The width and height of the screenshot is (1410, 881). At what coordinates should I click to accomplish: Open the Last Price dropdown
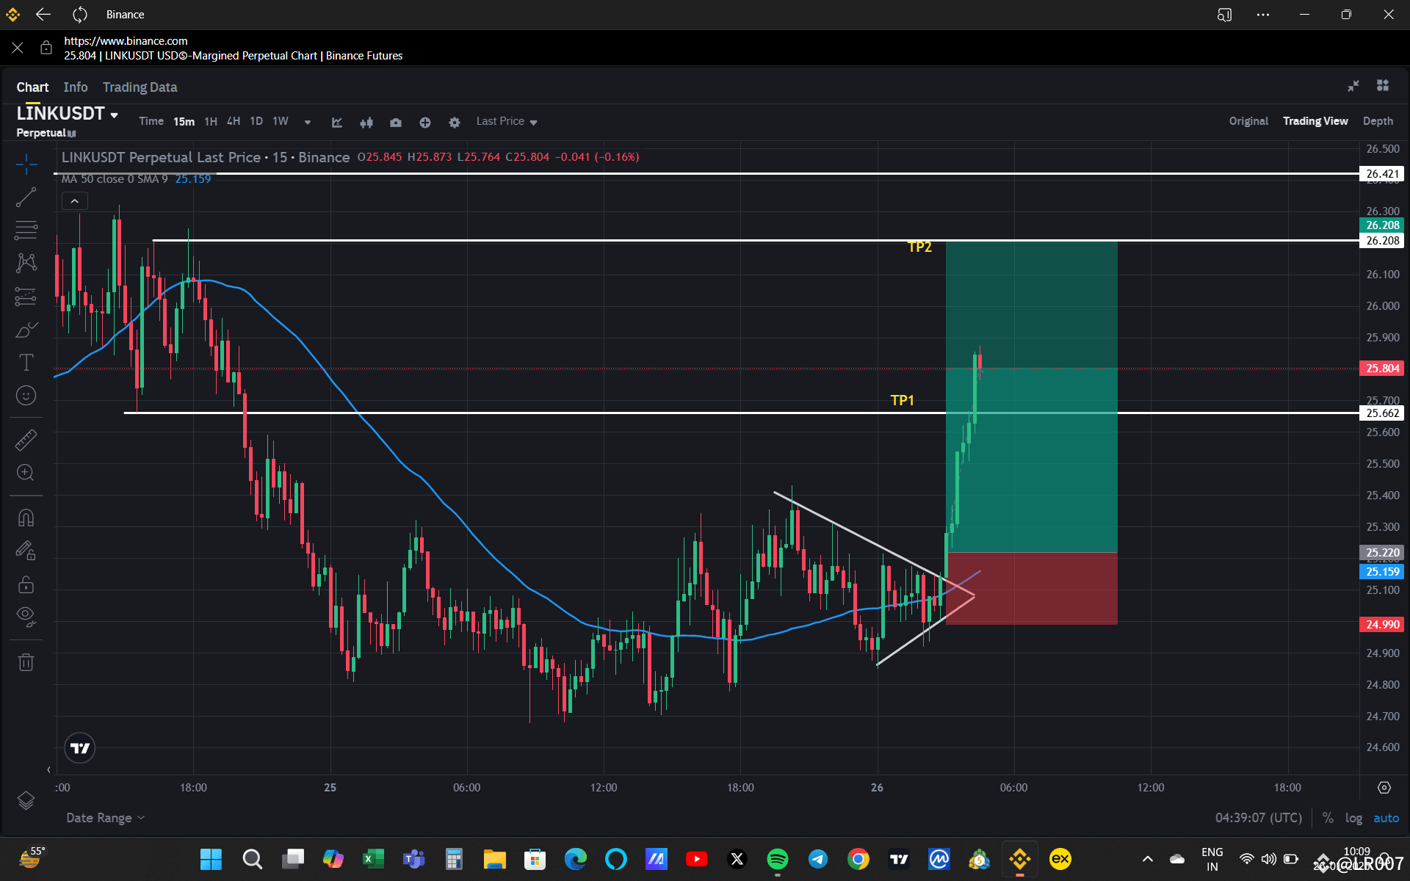coord(507,121)
